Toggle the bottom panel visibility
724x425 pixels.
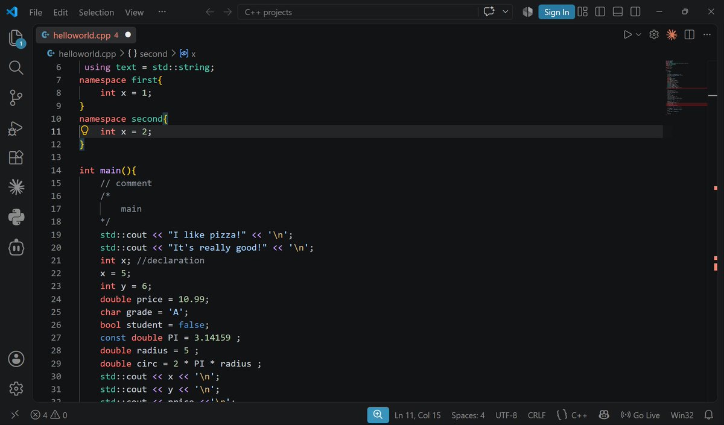click(617, 11)
